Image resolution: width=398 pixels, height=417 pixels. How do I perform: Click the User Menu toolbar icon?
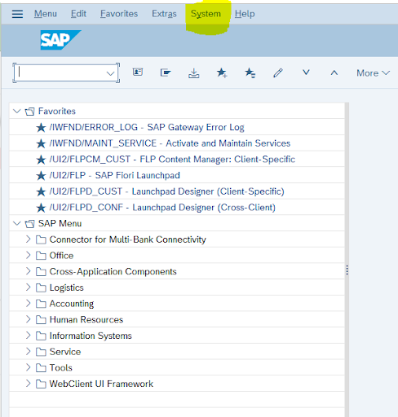coord(138,72)
